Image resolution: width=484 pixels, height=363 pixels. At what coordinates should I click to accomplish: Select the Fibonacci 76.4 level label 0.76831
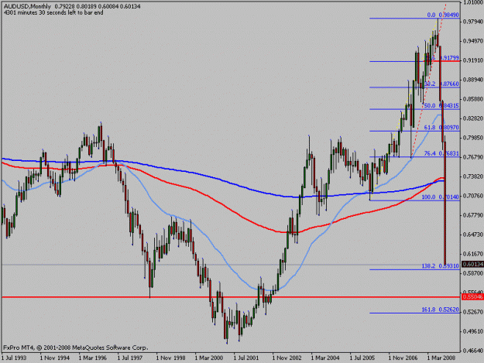click(441, 153)
